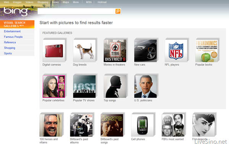The height and width of the screenshot is (146, 229).
Task: Click the 'New cars' caption
Action: (140, 65)
